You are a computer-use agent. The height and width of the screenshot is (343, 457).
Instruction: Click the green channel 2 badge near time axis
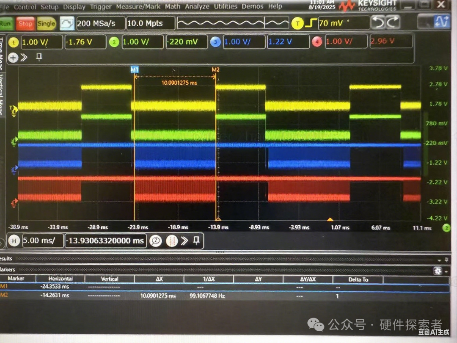click(x=446, y=228)
